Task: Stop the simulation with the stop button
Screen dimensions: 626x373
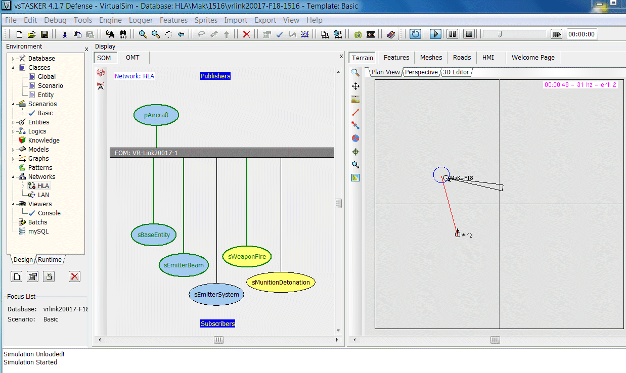Action: click(469, 34)
